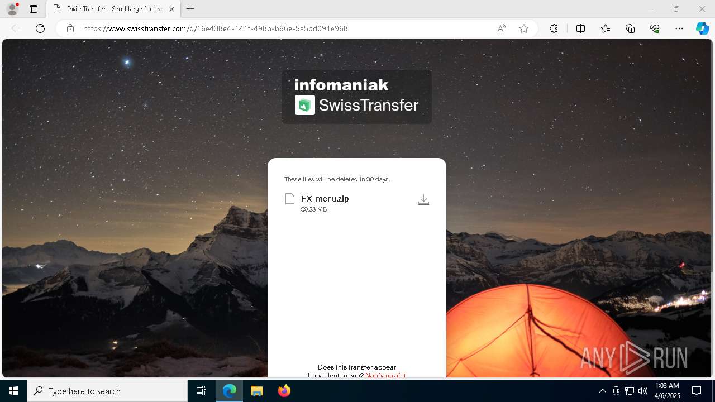
Task: Open the Copilot sidebar icon
Action: point(703,28)
